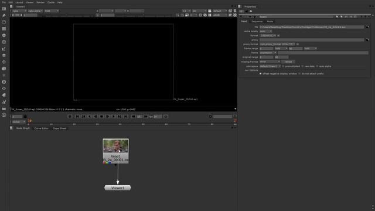Open the ToolSets toolbar menu
Screen dimensions: 375x211
(4, 102)
